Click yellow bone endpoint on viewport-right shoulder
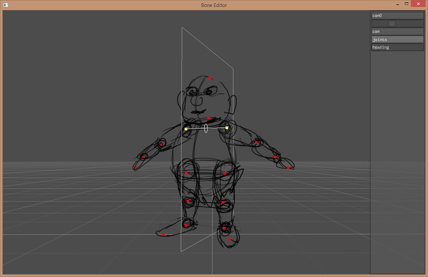The width and height of the screenshot is (428, 277). [227, 127]
